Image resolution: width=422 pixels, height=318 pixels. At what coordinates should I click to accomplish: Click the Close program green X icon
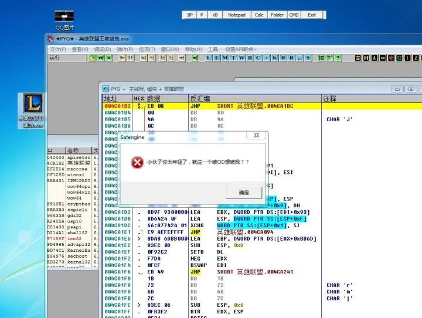coord(109,58)
